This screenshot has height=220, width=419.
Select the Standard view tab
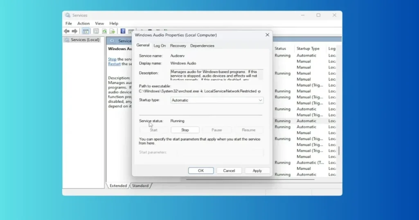coord(140,186)
